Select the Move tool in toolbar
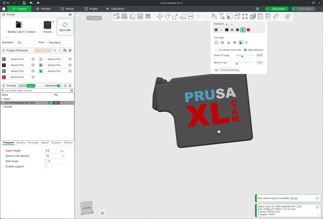The image size is (323, 219). pyautogui.click(x=160, y=16)
